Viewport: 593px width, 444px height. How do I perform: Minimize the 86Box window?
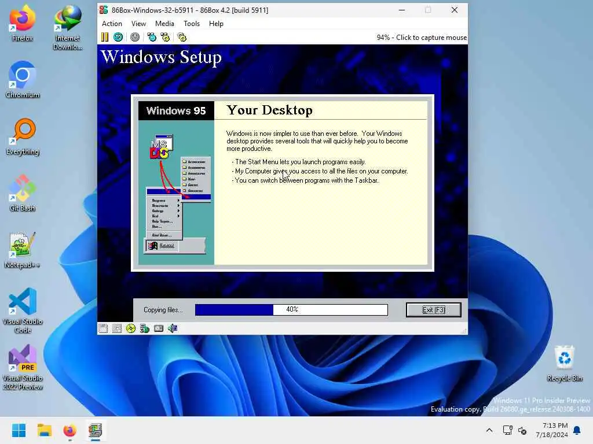[402, 10]
